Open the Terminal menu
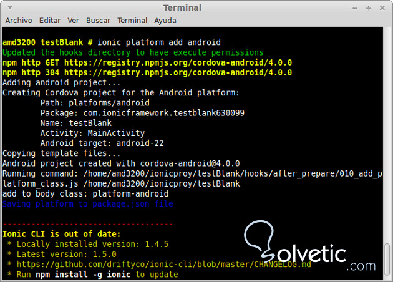This screenshot has height=282, width=393. [132, 21]
